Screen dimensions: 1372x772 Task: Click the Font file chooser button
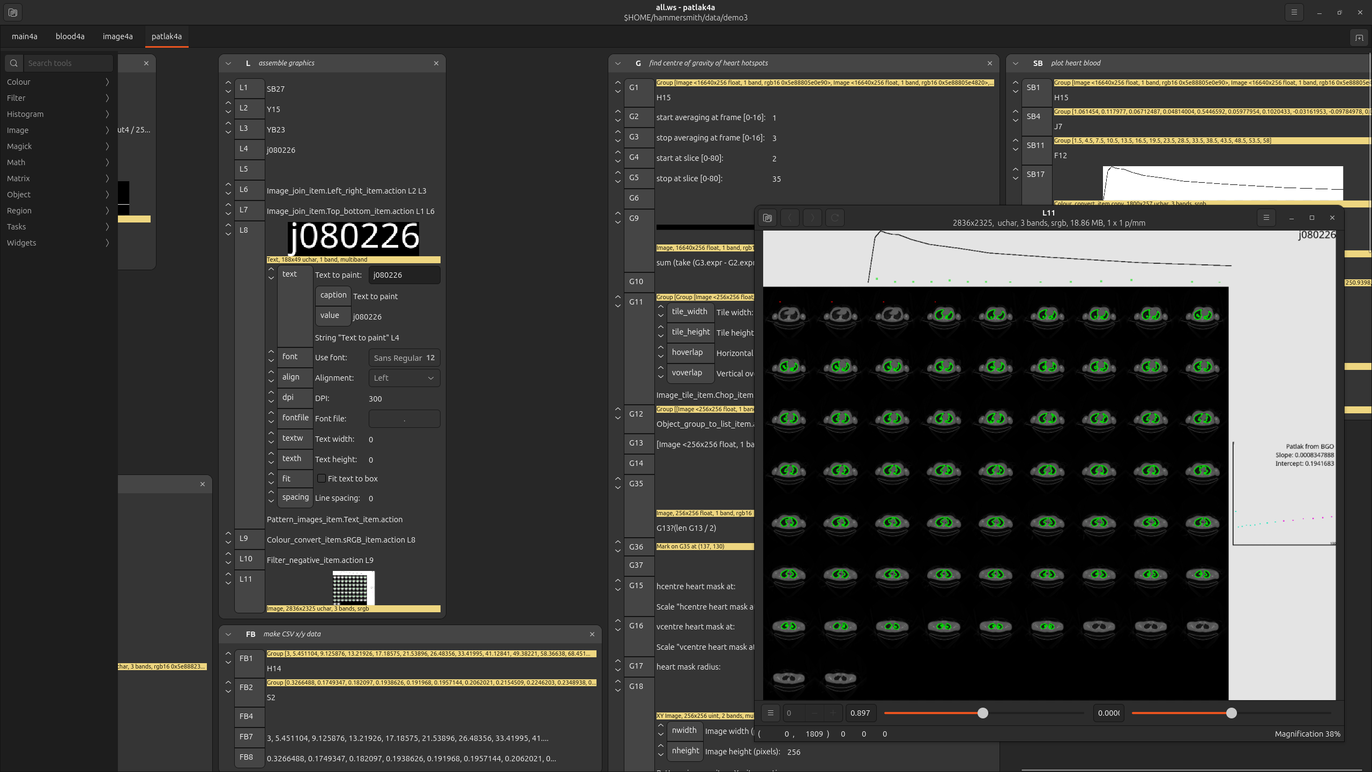click(404, 419)
